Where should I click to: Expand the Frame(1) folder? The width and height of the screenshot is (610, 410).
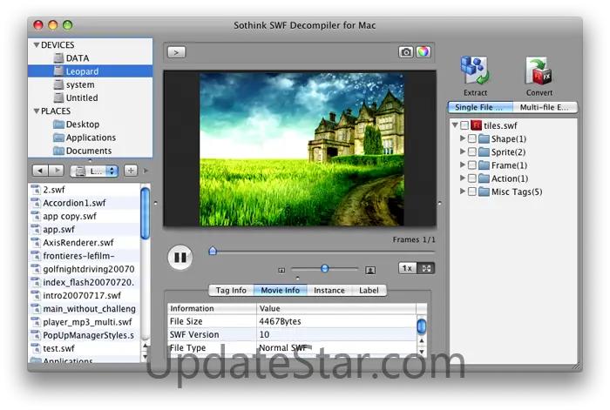coord(462,165)
